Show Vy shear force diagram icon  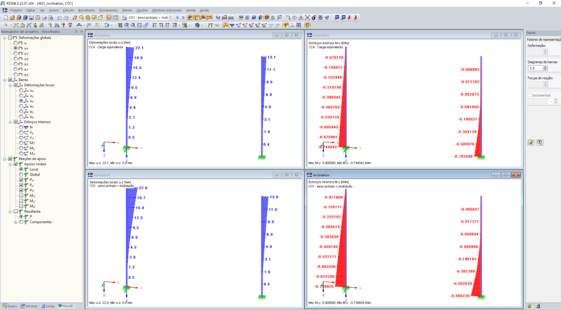(x=239, y=25)
